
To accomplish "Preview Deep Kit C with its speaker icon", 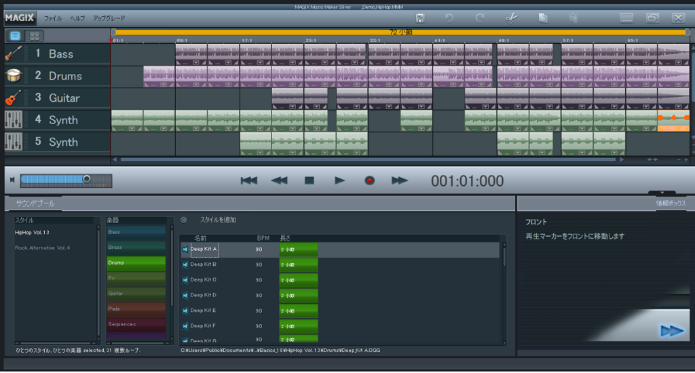I will point(185,280).
